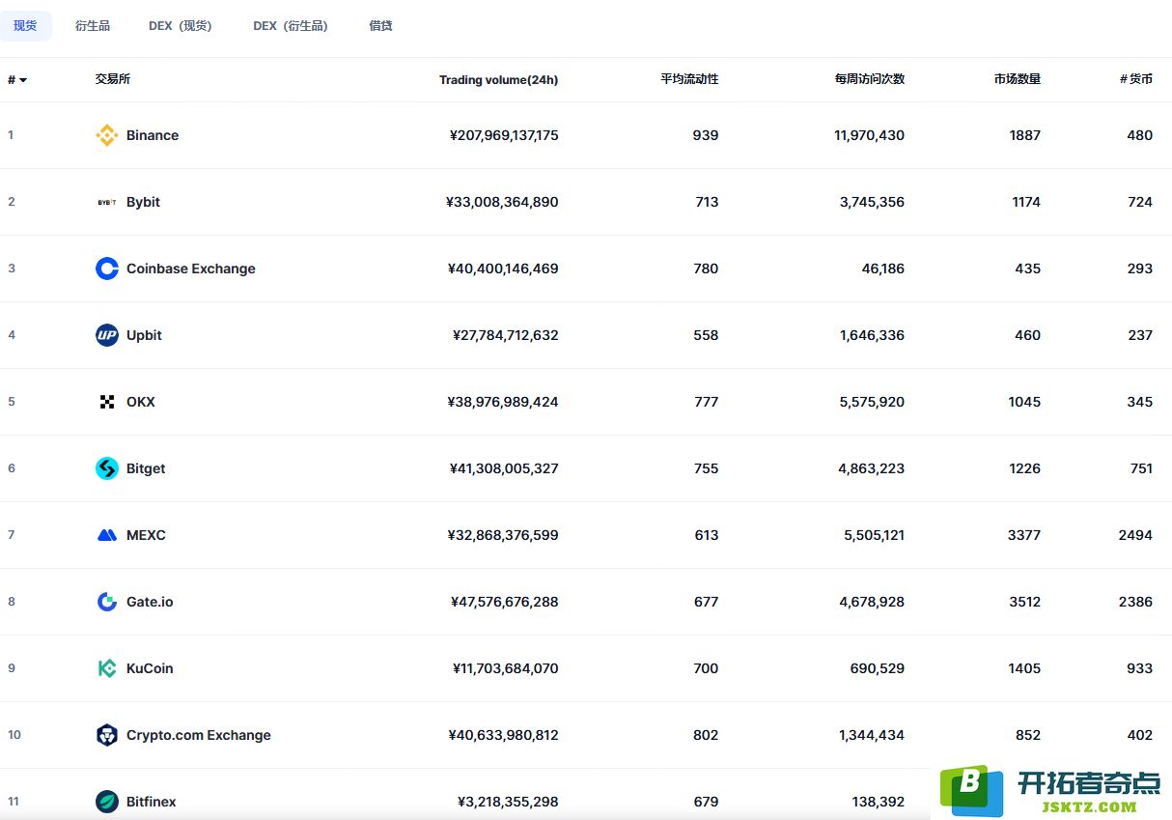
Task: Open the DEX（衍生品）tab
Action: pos(291,26)
